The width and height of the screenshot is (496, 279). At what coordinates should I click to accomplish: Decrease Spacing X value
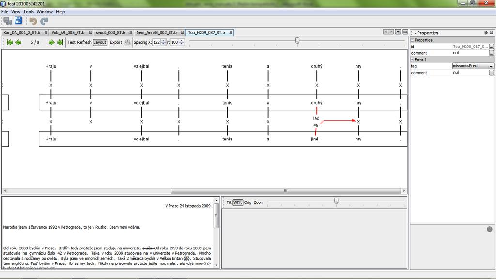[163, 44]
